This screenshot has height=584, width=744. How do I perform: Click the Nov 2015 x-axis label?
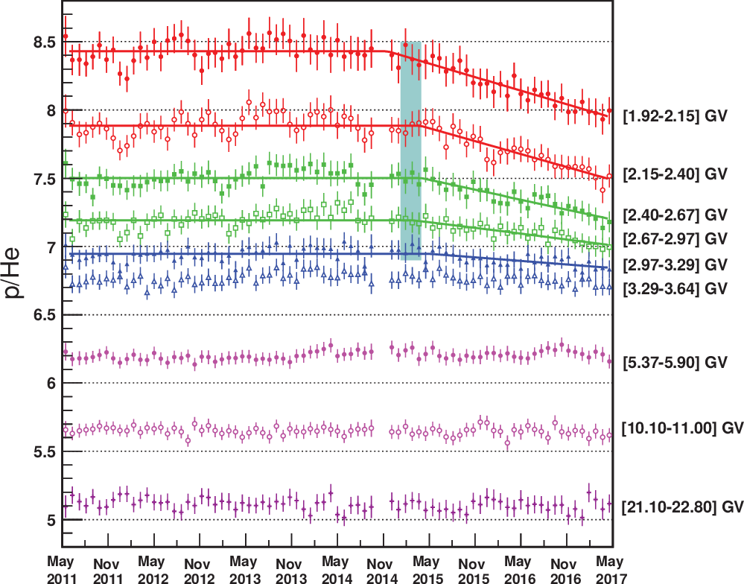473,571
